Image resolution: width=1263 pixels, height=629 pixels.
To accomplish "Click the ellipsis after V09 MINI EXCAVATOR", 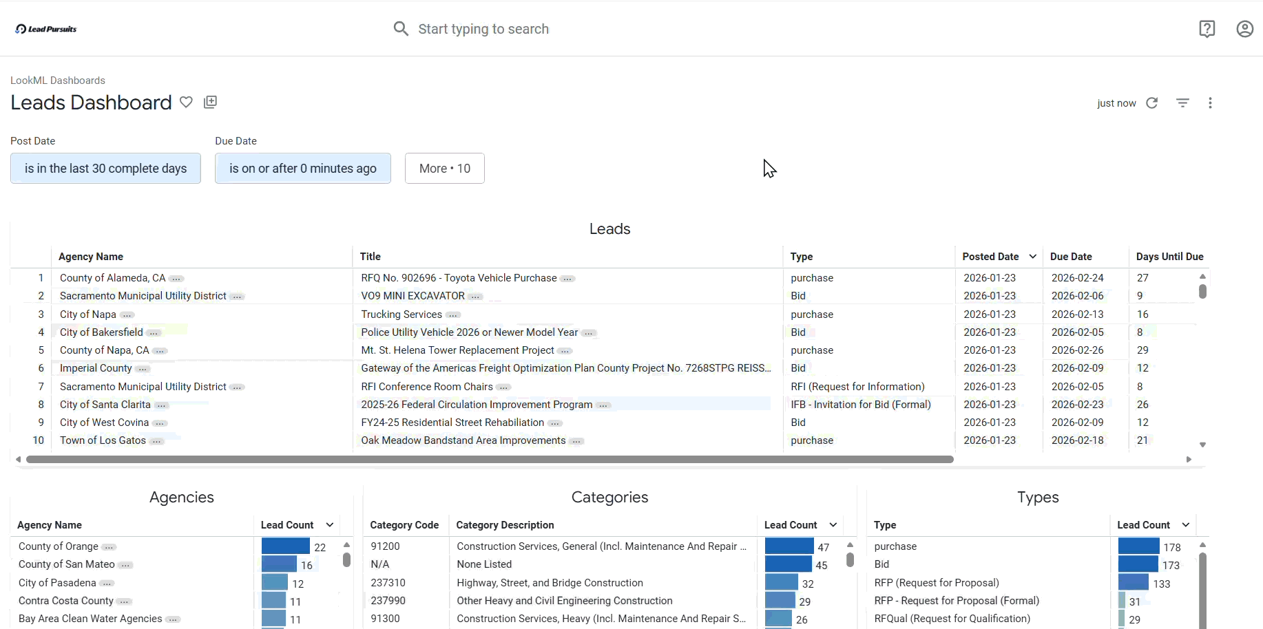I will [476, 297].
